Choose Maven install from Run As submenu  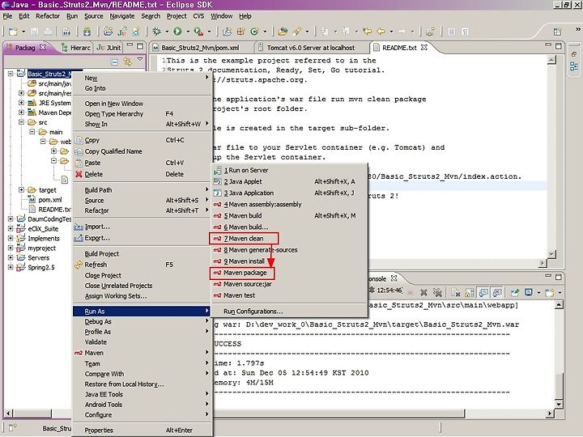click(x=290, y=261)
